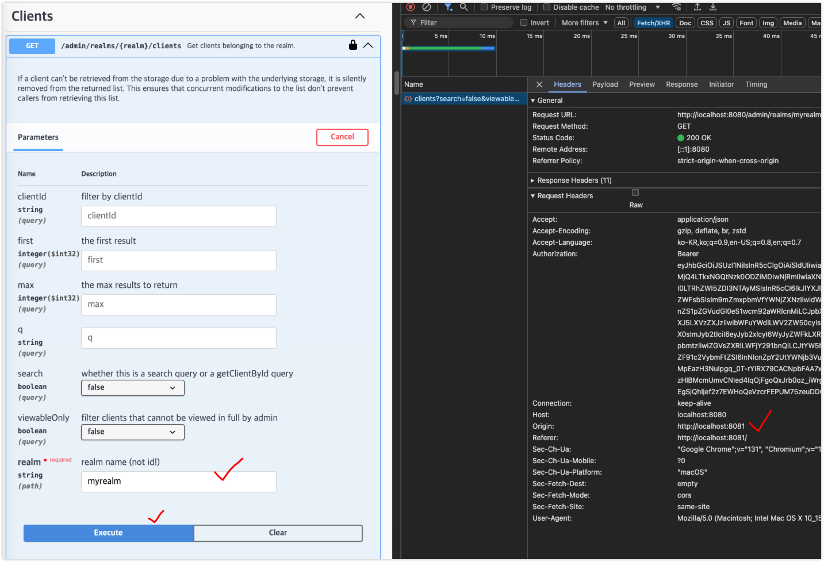Focus the first result input field
824x562 pixels.
179,260
